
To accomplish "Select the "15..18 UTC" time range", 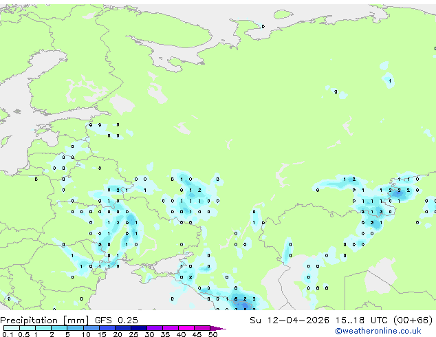I will 361,320.
